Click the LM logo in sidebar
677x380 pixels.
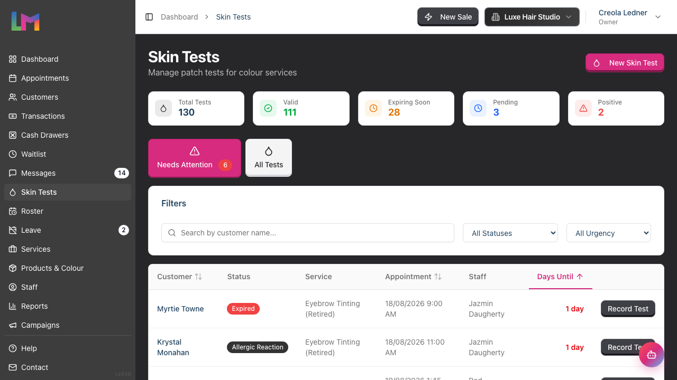25,21
